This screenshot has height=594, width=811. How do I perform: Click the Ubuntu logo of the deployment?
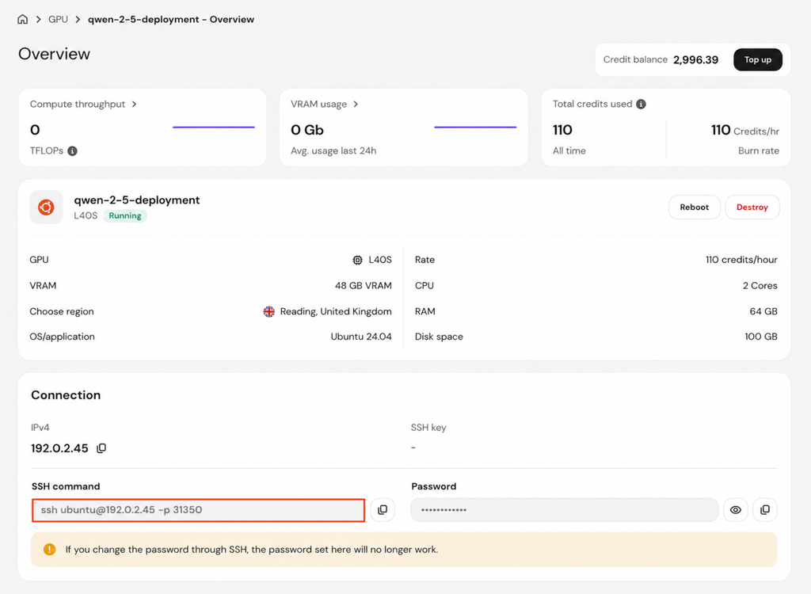[x=46, y=207]
